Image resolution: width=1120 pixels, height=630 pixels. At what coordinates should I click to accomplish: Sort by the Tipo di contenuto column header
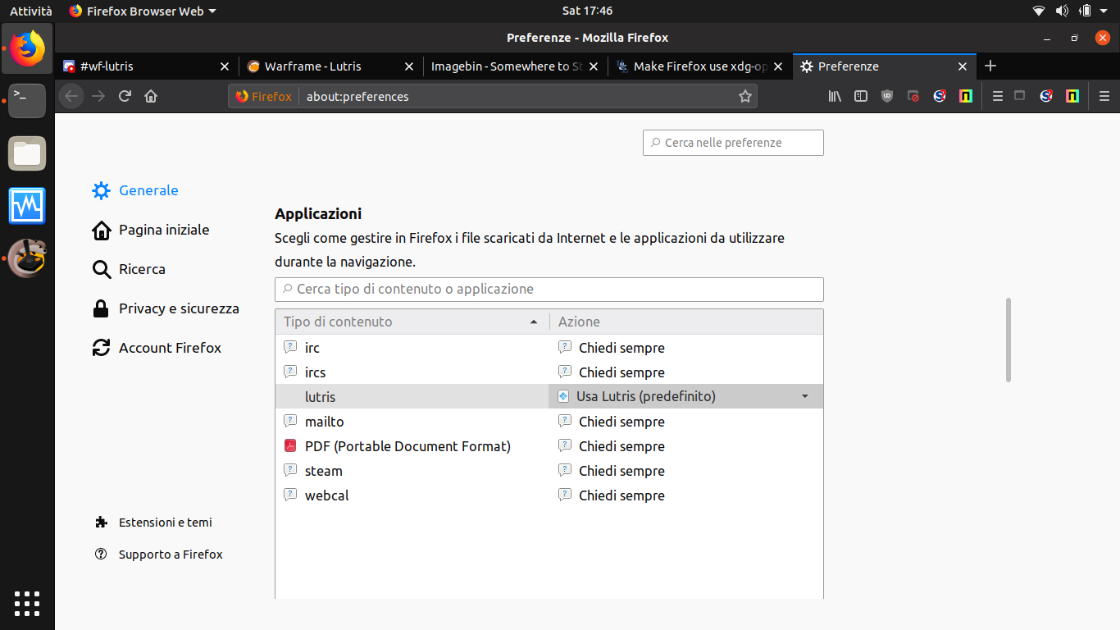(412, 322)
